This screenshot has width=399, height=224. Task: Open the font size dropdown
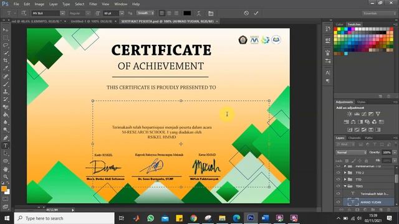122,13
